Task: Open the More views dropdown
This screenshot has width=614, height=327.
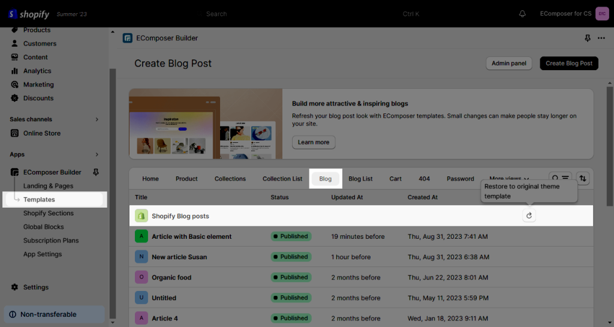Action: click(x=509, y=179)
